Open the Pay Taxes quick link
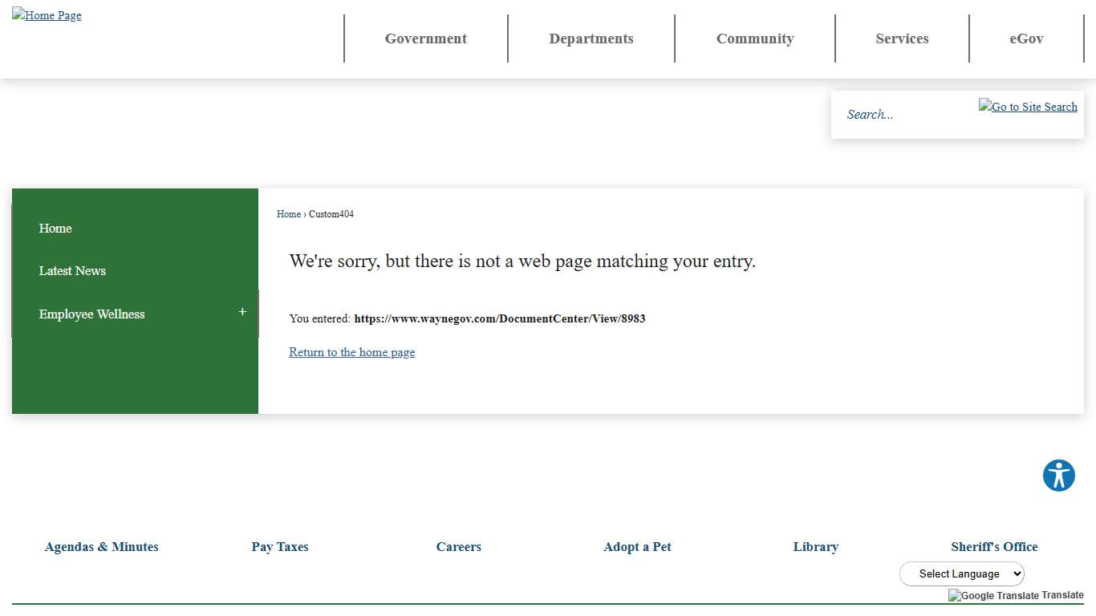Screen dimensions: 1096x616 279,547
